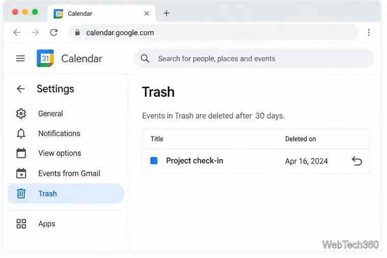This screenshot has width=387, height=258.
Task: Click the macOS green maximize button
Action: [x=35, y=12]
